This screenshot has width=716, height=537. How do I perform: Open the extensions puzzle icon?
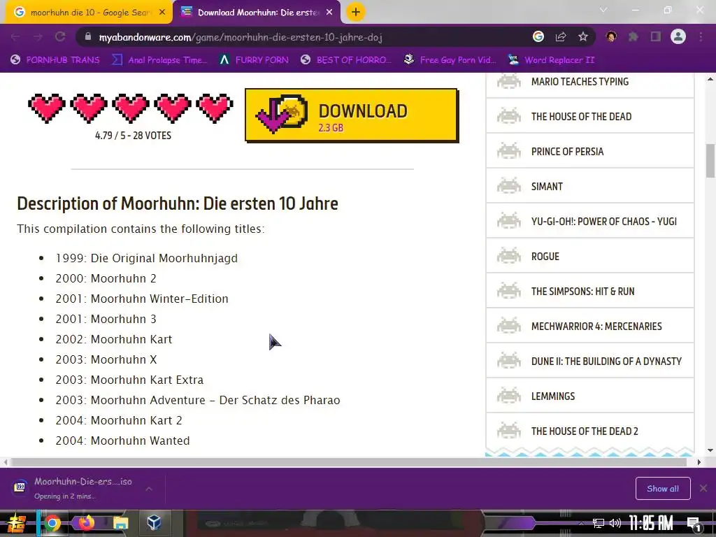[x=633, y=36]
